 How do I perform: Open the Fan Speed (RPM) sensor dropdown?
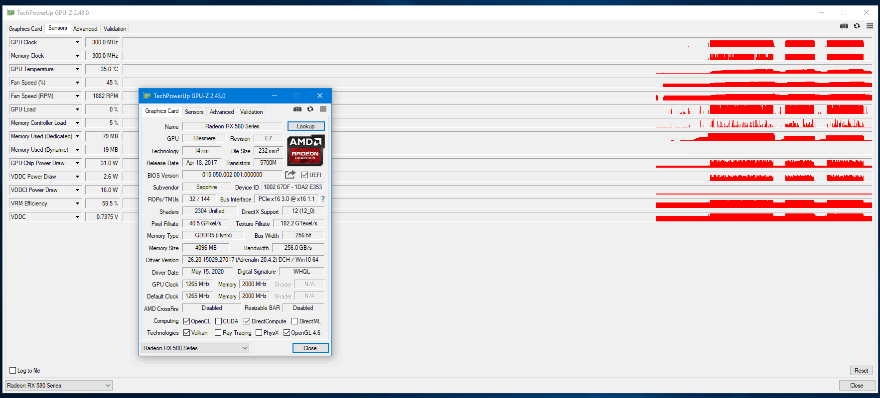(x=77, y=96)
